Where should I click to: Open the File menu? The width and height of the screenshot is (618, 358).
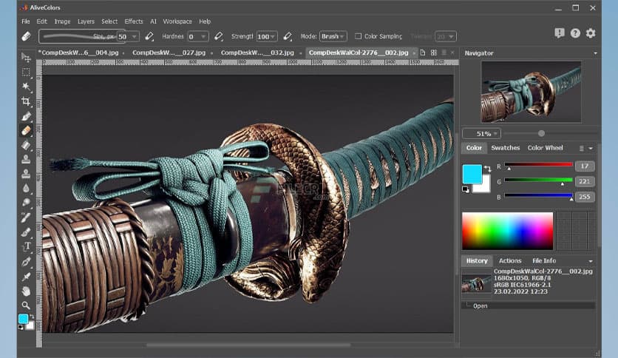pos(26,21)
